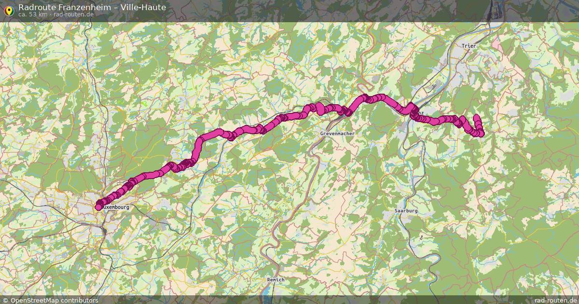579x304 pixels.
Task: Click the rad-routen.de footer watermark
Action: [555, 300]
